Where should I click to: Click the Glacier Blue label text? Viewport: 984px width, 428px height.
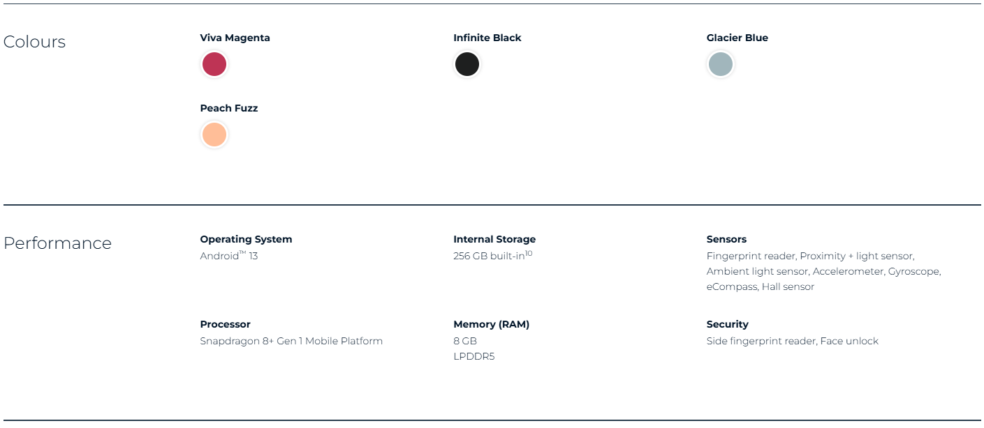737,38
